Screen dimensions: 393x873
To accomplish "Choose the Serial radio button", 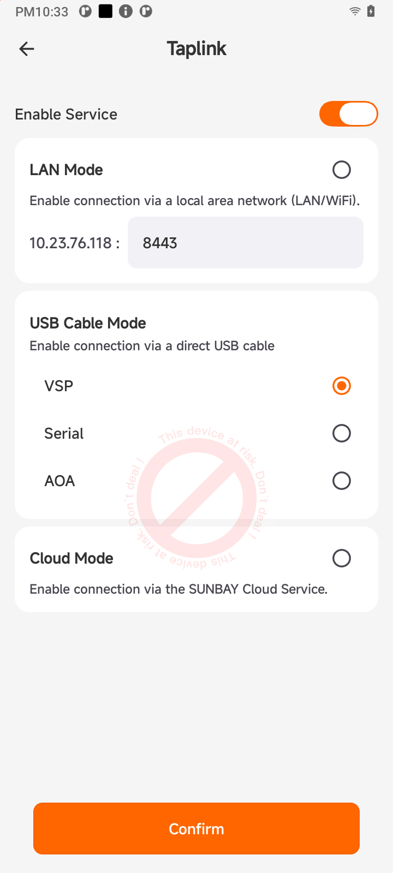I will (342, 433).
